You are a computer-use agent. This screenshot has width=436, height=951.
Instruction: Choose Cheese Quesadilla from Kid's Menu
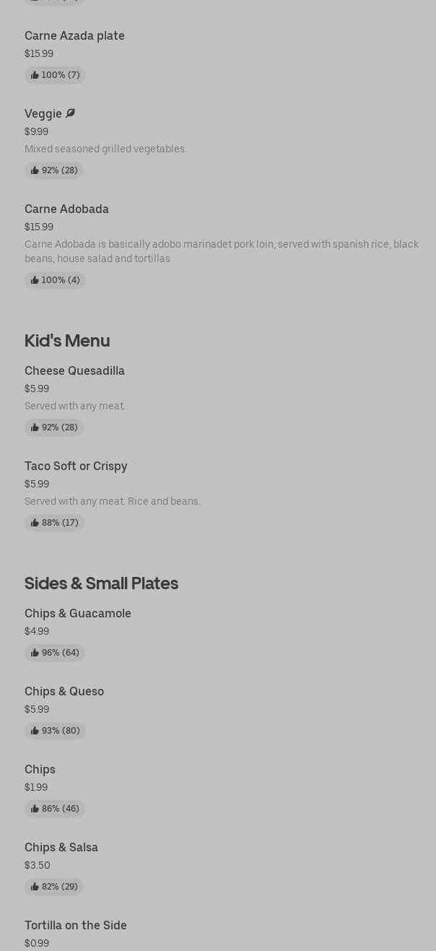[x=74, y=371]
